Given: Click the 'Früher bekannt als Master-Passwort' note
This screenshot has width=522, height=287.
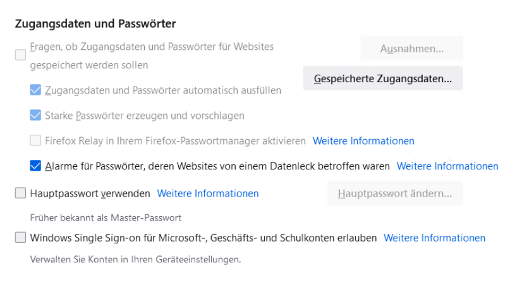Looking at the screenshot, I should click(x=106, y=217).
